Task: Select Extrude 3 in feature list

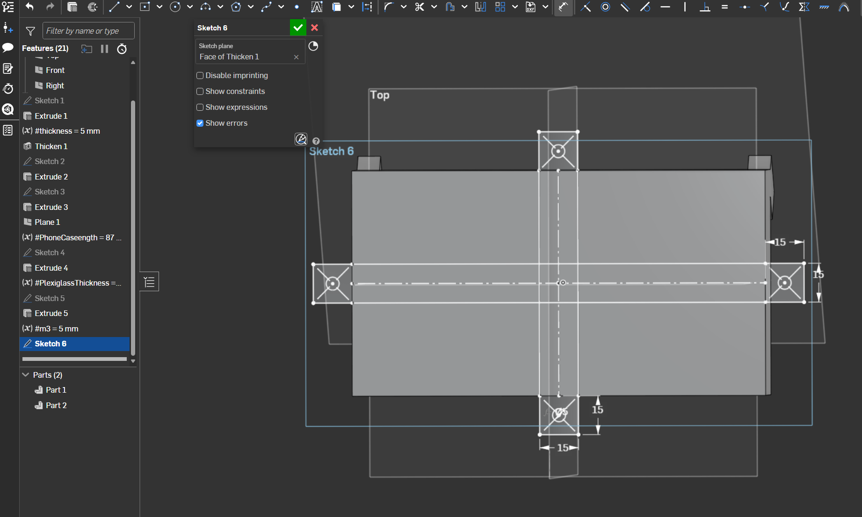Action: coord(51,207)
